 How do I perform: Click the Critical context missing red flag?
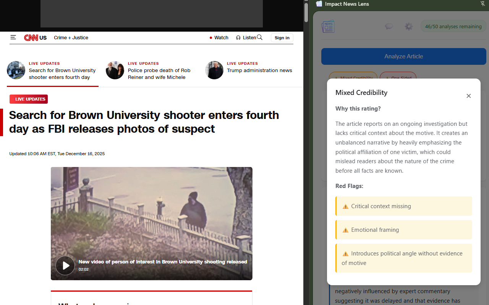[x=404, y=206]
